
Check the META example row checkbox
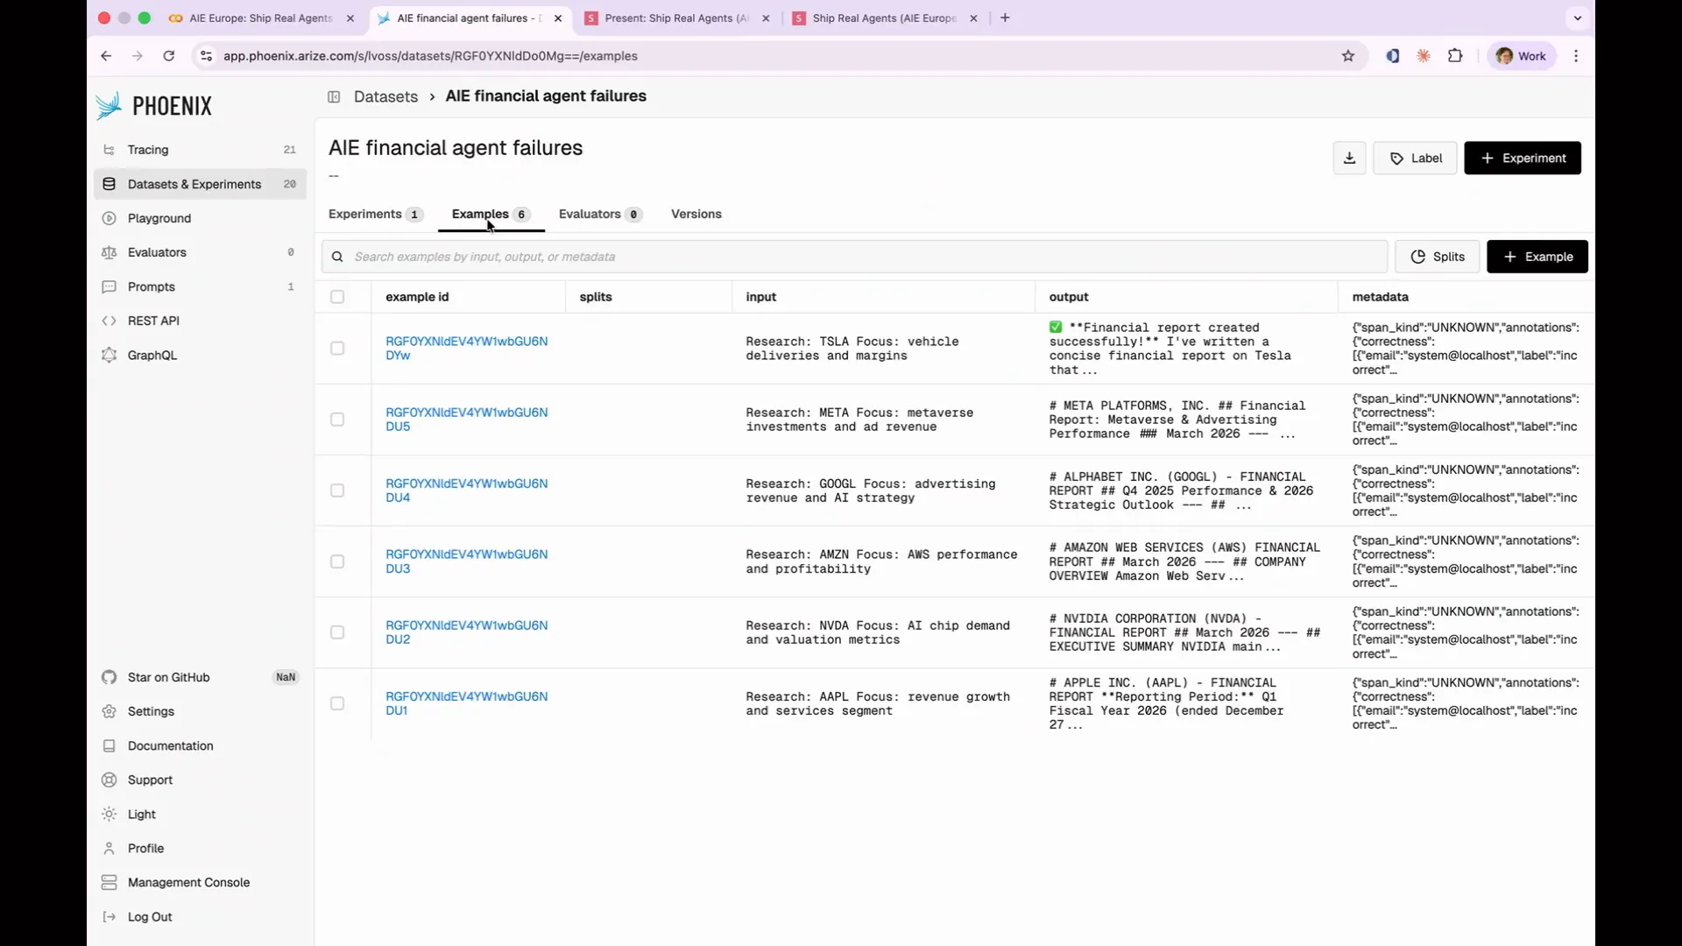(337, 420)
